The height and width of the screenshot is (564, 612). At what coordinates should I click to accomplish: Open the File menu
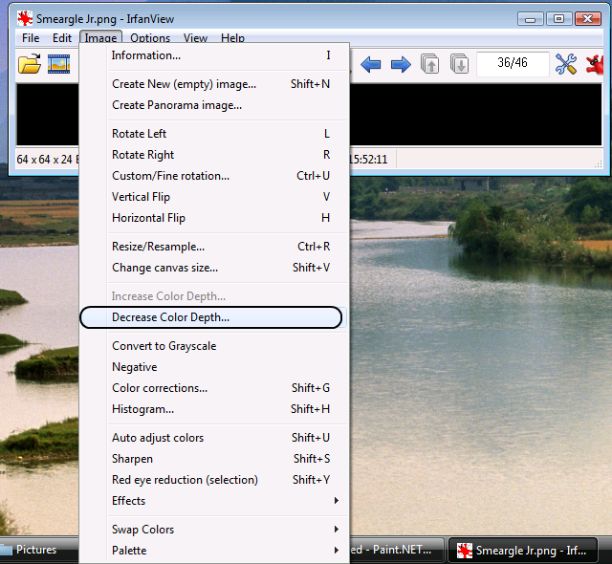point(31,38)
